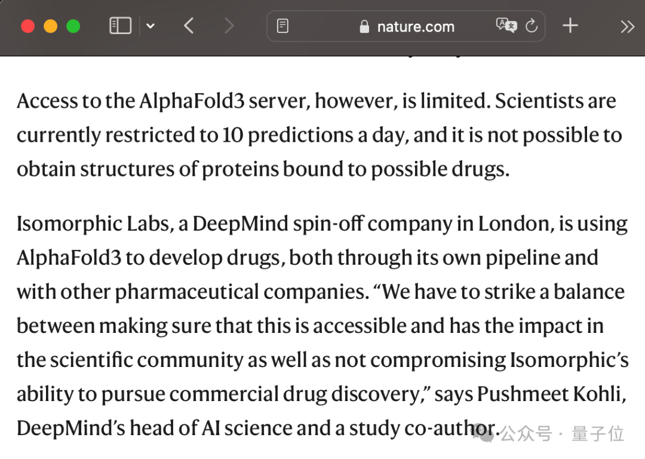Click the nature.com address field
645x459 pixels.
click(406, 26)
